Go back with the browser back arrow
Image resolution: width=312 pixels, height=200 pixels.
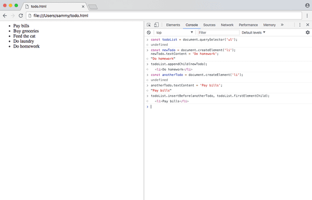click(x=5, y=16)
